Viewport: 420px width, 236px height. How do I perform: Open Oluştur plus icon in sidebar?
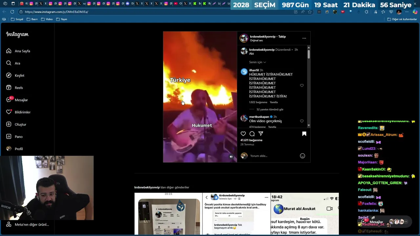[9, 124]
